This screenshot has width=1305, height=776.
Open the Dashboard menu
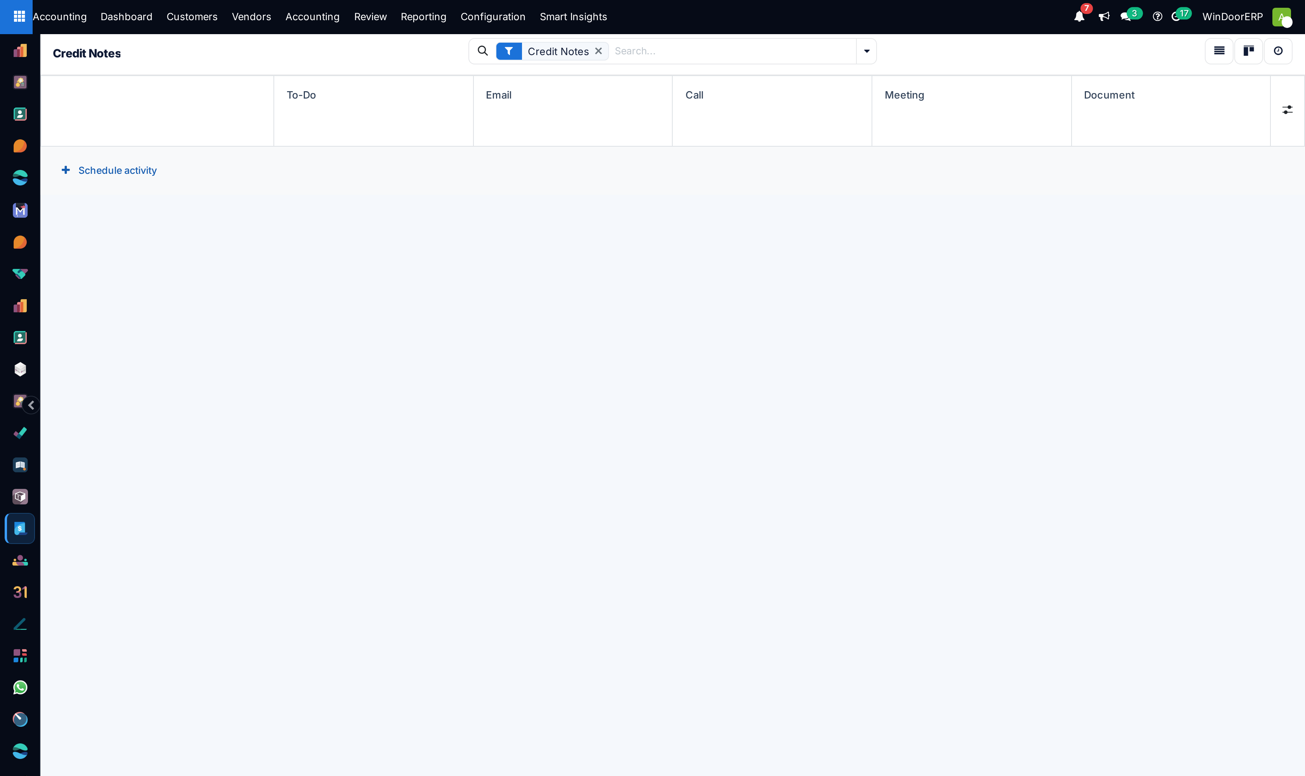pyautogui.click(x=126, y=17)
